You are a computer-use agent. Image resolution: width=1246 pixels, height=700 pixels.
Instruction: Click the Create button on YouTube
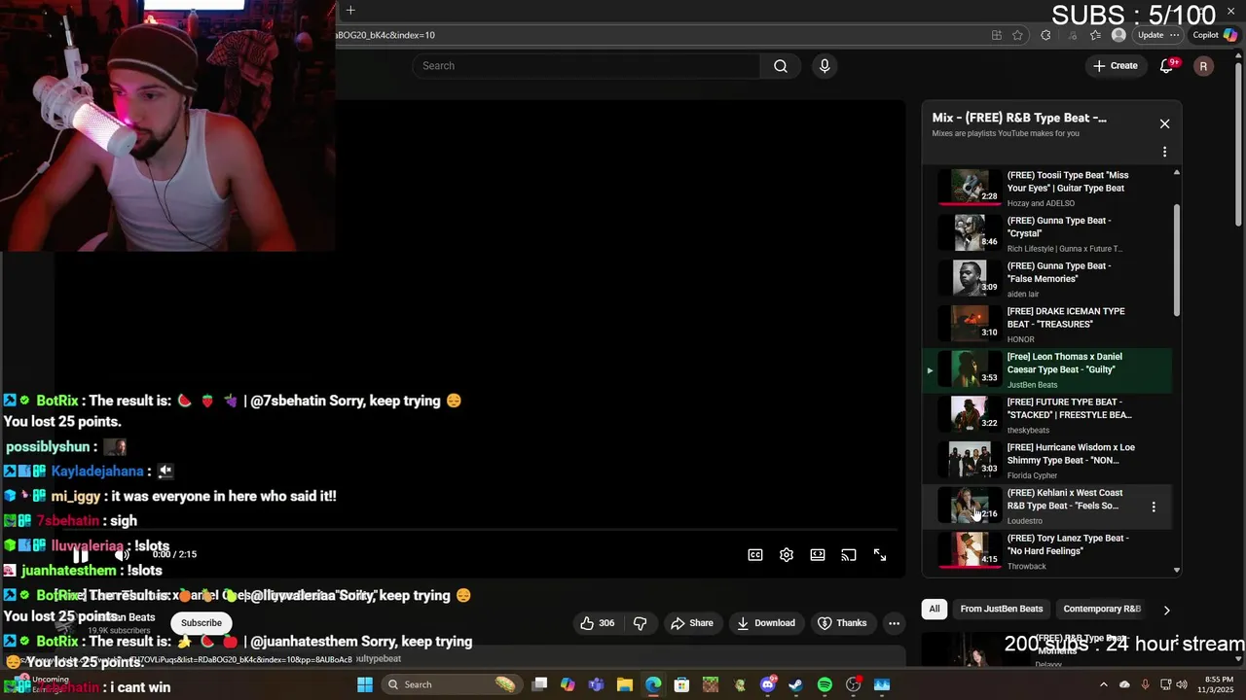point(1115,66)
